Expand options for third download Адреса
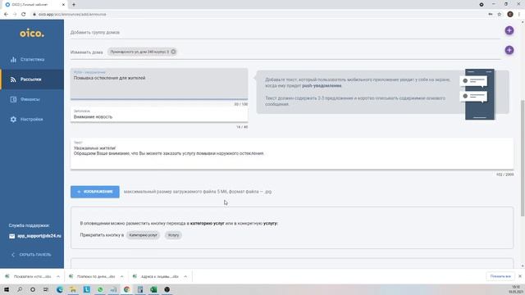Viewport: 525px width, 295px height. 185,277
